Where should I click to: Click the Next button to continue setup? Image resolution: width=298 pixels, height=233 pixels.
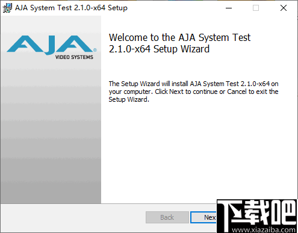pos(203,217)
